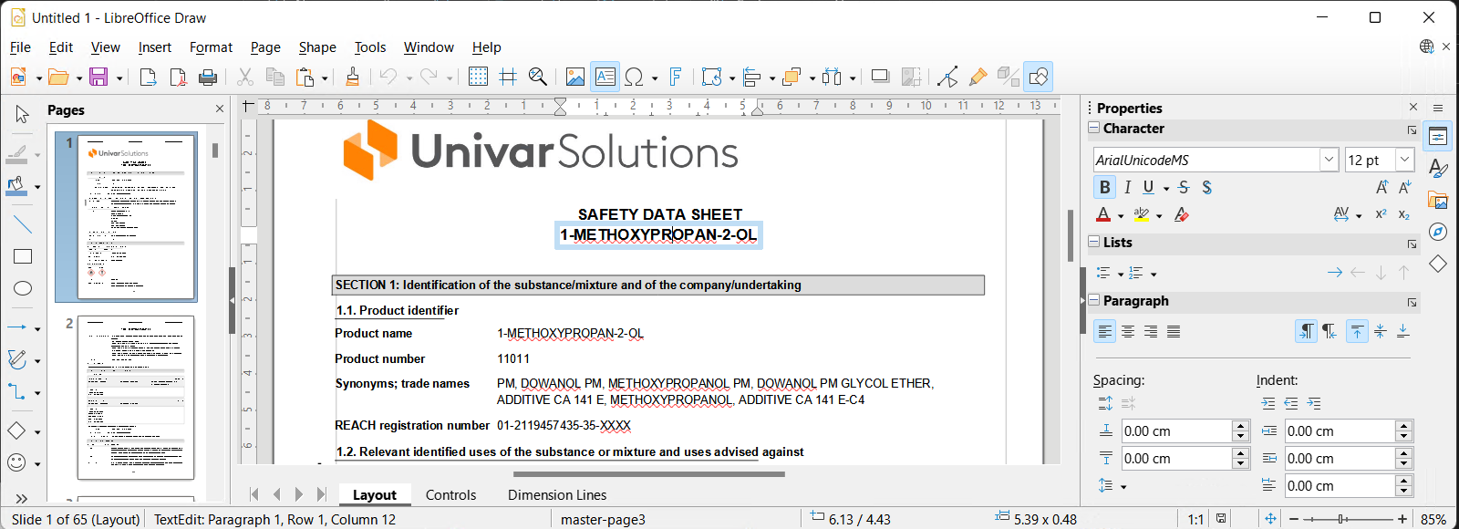Set paragraph alignment to Align Left

tap(1105, 331)
